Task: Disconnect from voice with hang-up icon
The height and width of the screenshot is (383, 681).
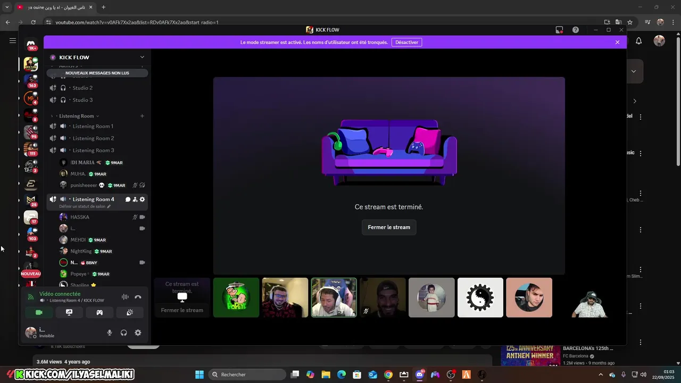Action: tap(138, 297)
